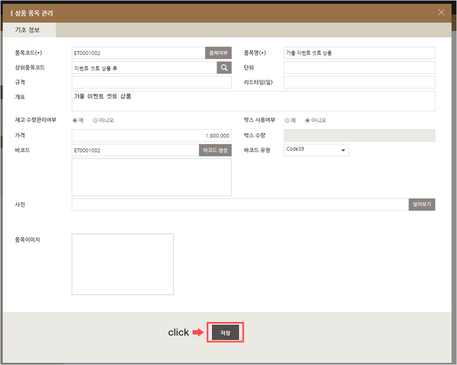Click the 박스 수량 field
Viewport: 457px width, 365px height.
[360, 136]
